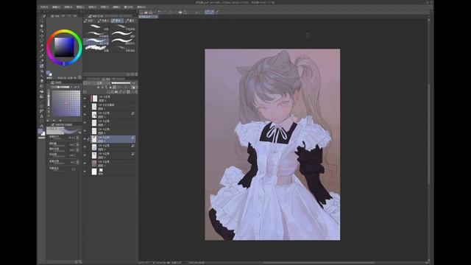The image size is (471, 265).
Task: Select the Text tool
Action: pos(42,116)
